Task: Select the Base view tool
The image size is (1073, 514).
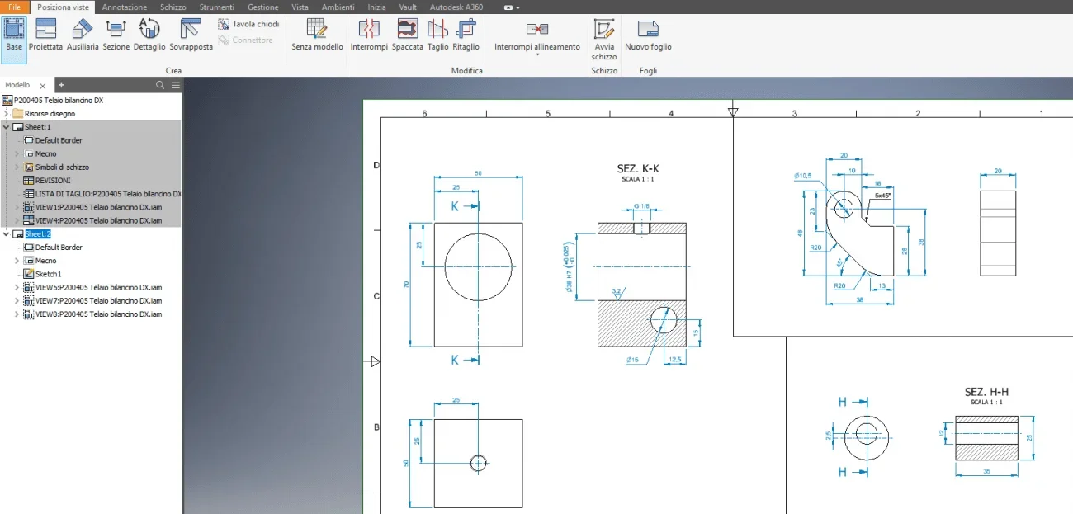Action: (13, 35)
